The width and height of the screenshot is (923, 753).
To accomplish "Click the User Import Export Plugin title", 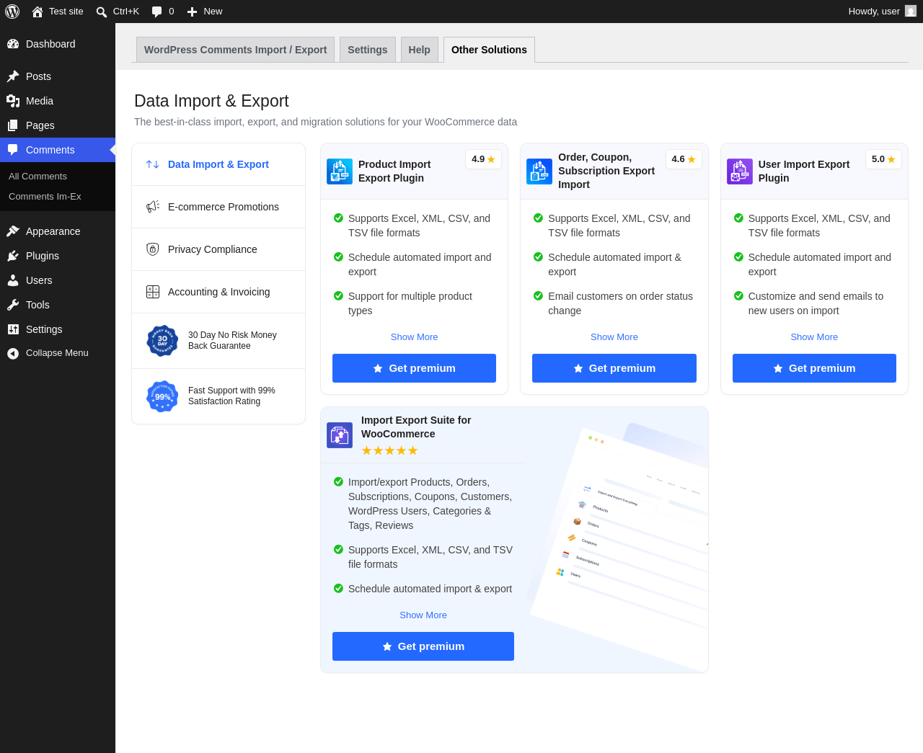I will [804, 171].
